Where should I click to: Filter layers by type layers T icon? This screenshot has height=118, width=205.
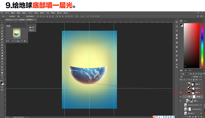[x=196, y=74]
